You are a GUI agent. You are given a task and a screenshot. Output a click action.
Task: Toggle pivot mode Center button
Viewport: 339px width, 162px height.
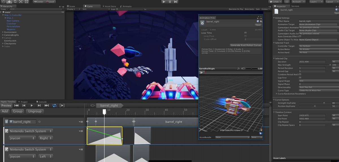pyautogui.click(x=39, y=2)
